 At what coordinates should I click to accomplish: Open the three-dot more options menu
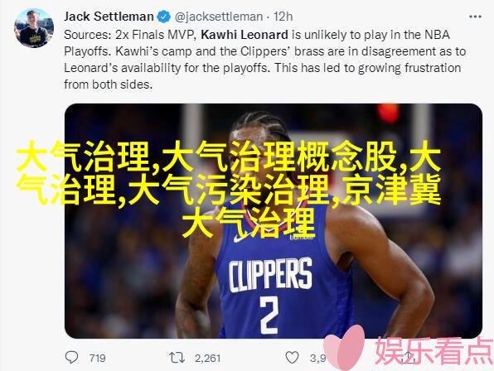[475, 17]
